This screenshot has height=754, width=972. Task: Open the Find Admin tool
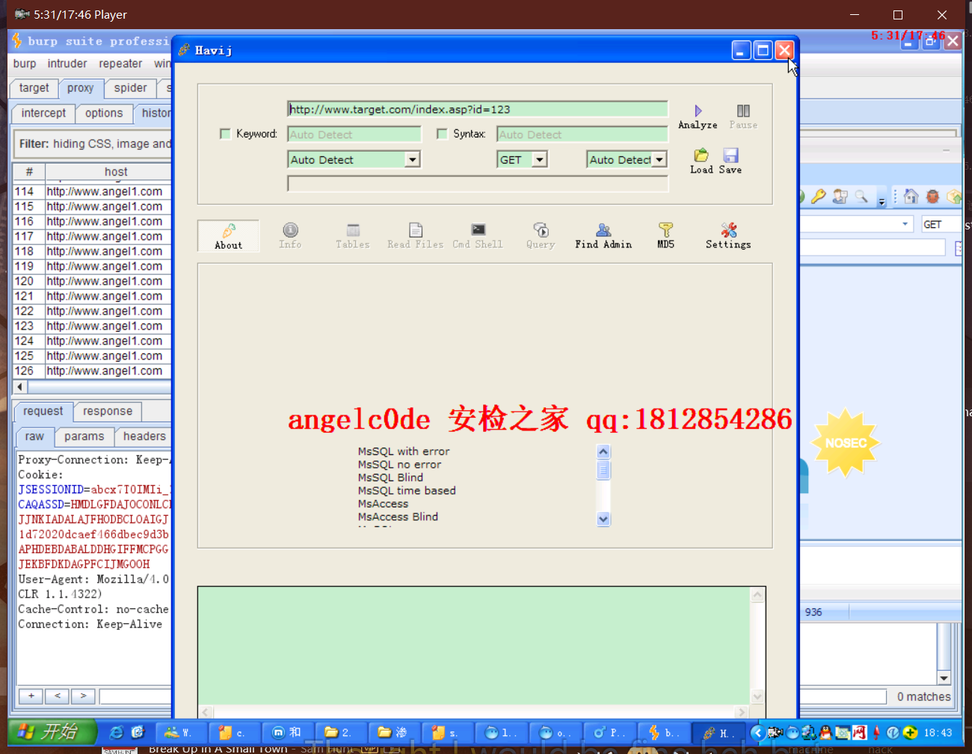pyautogui.click(x=603, y=236)
